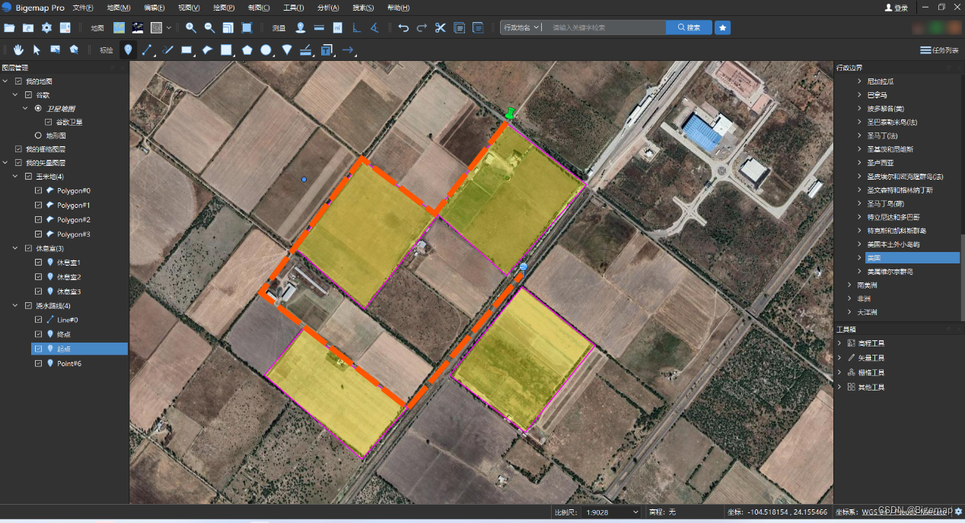Select the 矢量工具 toolbox entry
This screenshot has width=965, height=523.
coord(871,358)
